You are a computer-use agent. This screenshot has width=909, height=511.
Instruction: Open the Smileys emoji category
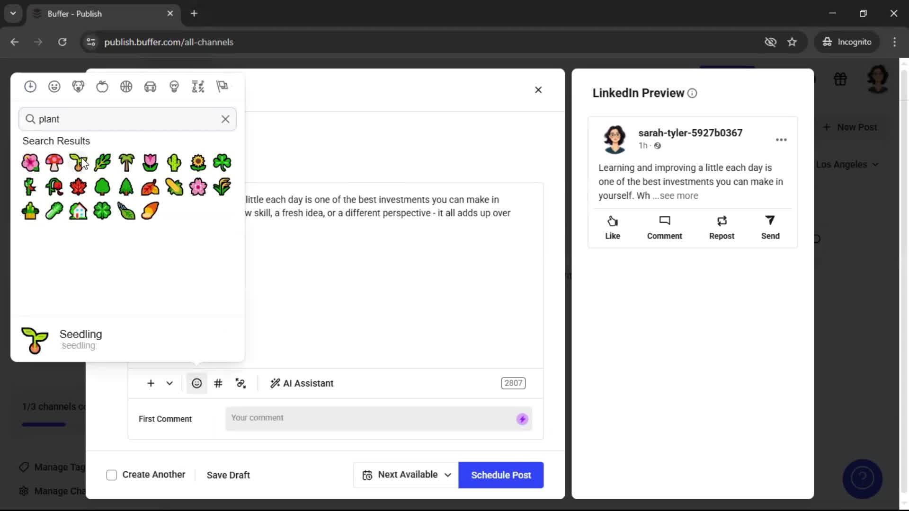pyautogui.click(x=54, y=86)
